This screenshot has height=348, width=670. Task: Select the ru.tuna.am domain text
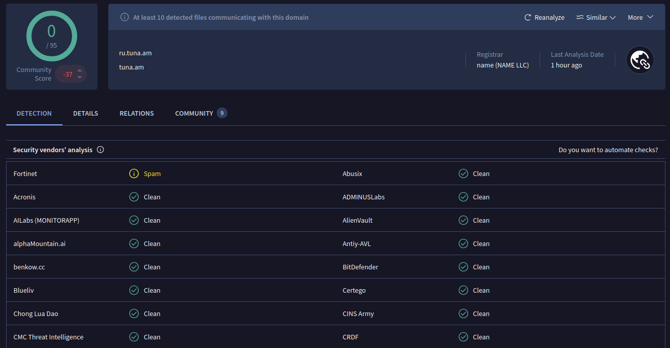pyautogui.click(x=136, y=53)
